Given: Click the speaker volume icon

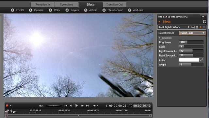Looking at the screenshot, I should click(94, 106).
